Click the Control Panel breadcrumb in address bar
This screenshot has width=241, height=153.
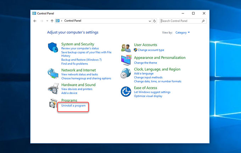click(73, 21)
